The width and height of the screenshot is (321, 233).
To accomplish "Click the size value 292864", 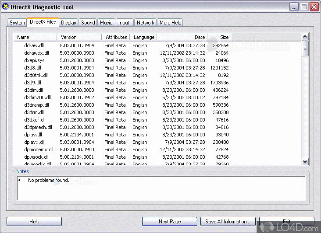I will pos(221,45).
